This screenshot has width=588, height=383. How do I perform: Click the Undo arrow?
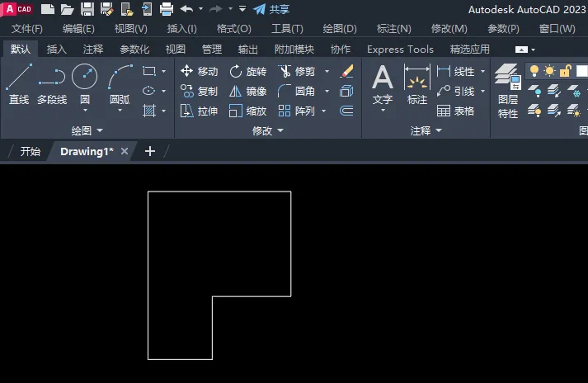(x=186, y=8)
